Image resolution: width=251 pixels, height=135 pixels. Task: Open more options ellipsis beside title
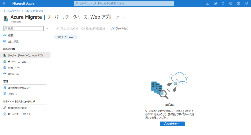coord(123,17)
